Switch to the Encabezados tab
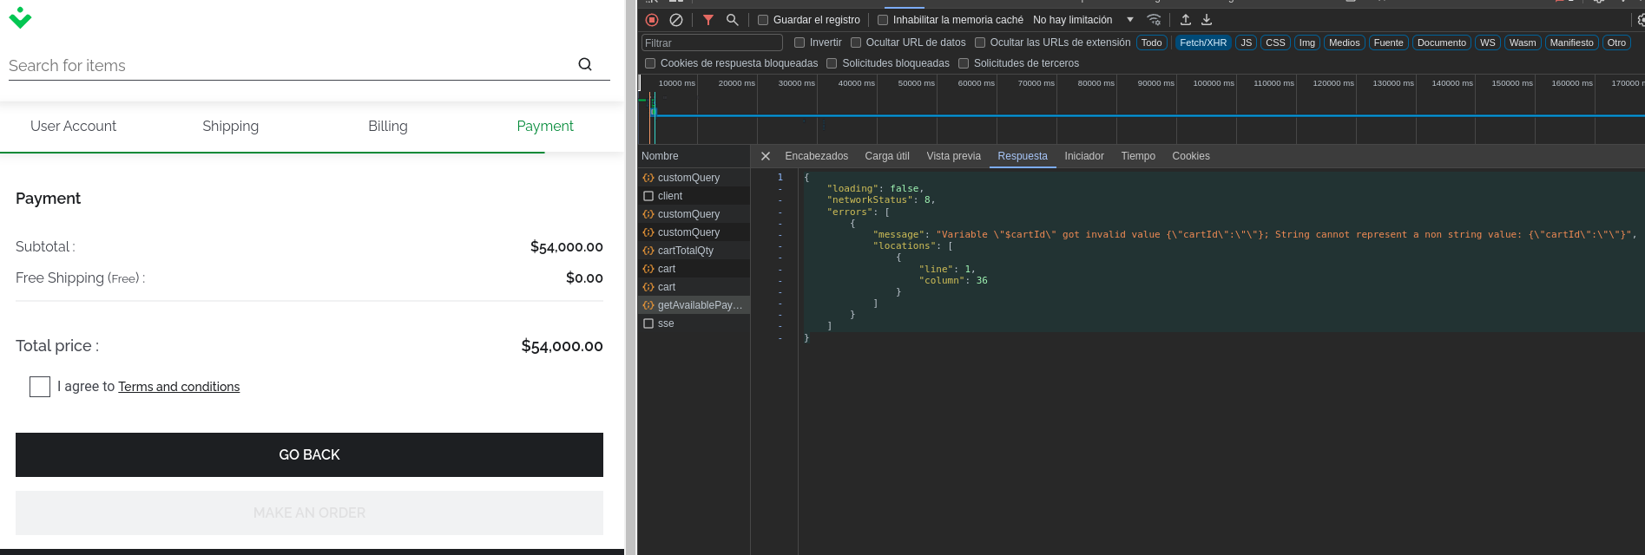This screenshot has width=1645, height=555. click(x=816, y=156)
